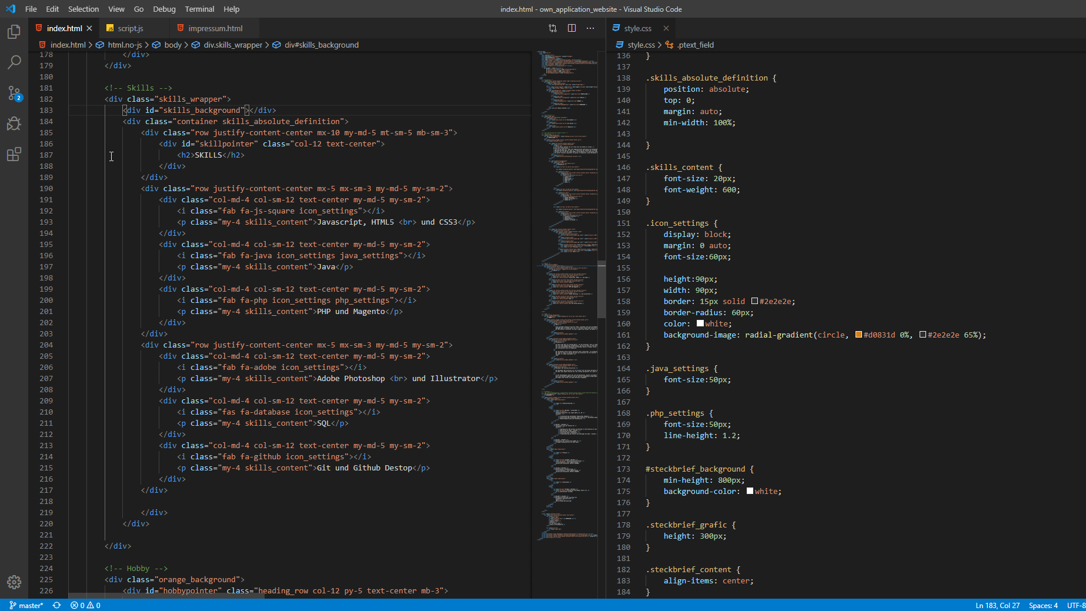Click index.html in the breadcrumb
Viewport: 1086px width, 611px height.
point(68,45)
